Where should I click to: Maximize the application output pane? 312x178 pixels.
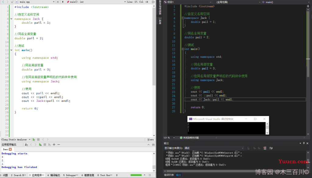click(x=153, y=145)
